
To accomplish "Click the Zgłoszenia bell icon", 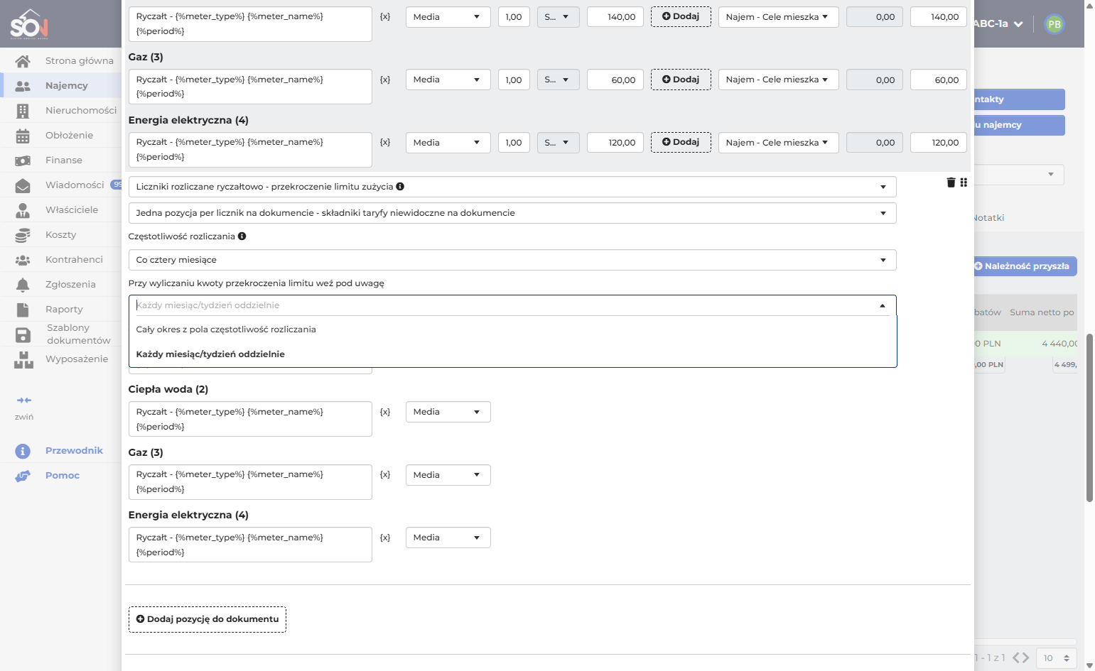I will pyautogui.click(x=23, y=285).
